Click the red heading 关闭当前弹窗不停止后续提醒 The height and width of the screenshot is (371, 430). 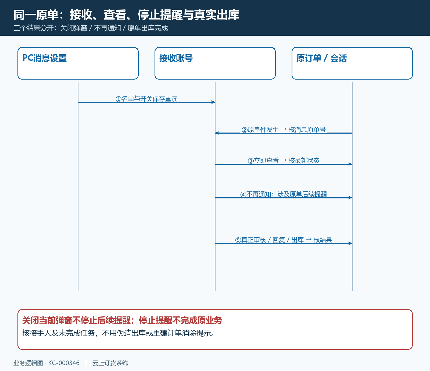coord(77,320)
